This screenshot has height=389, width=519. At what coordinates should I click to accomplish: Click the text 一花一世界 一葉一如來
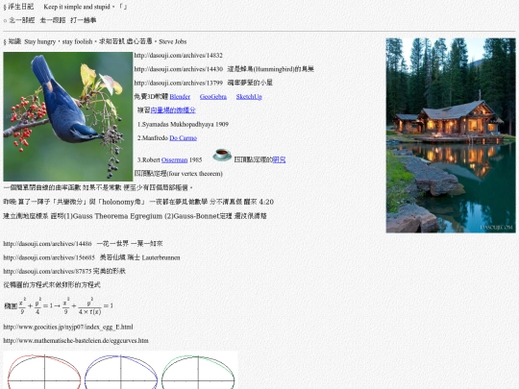pos(130,244)
